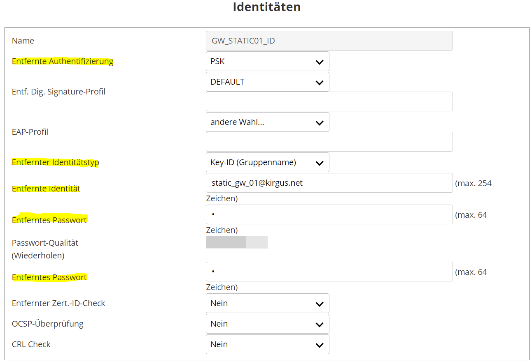Click the Passwort-Qualität strength bar
This screenshot has height=364, width=532.
(x=236, y=242)
